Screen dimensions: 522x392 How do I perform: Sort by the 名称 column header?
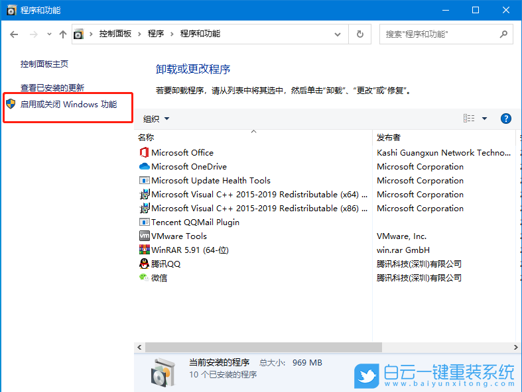point(146,137)
